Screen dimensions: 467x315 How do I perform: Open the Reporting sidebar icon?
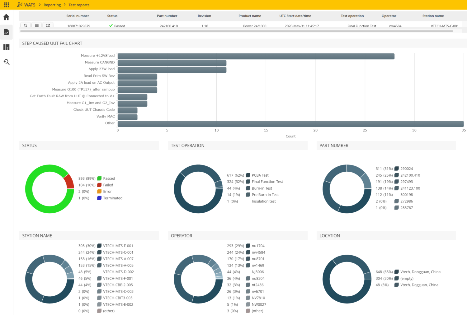click(6, 32)
